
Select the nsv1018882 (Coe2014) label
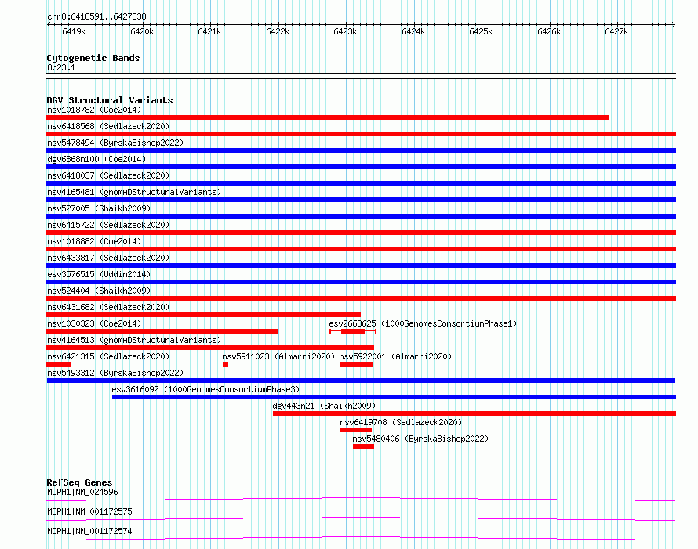(94, 241)
